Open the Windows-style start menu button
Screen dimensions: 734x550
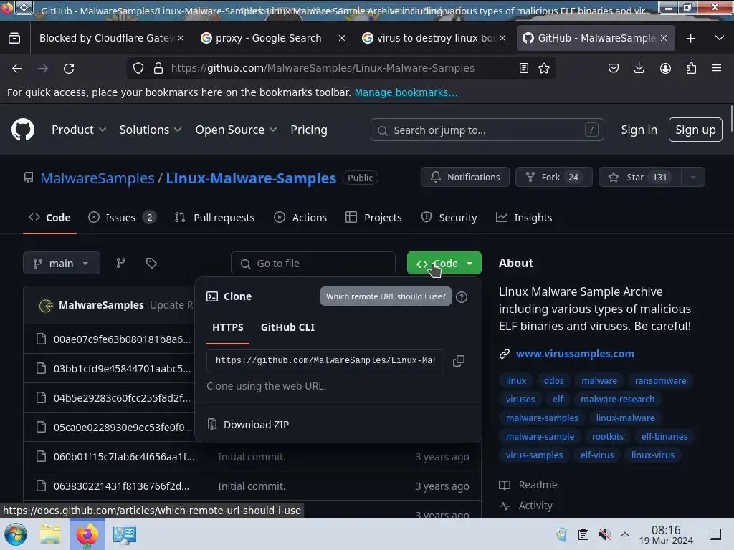pyautogui.click(x=16, y=534)
